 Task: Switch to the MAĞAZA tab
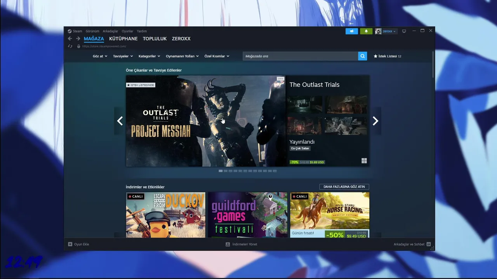94,39
